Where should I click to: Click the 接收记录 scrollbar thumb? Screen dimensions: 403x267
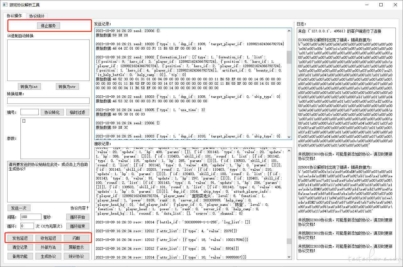(289, 241)
